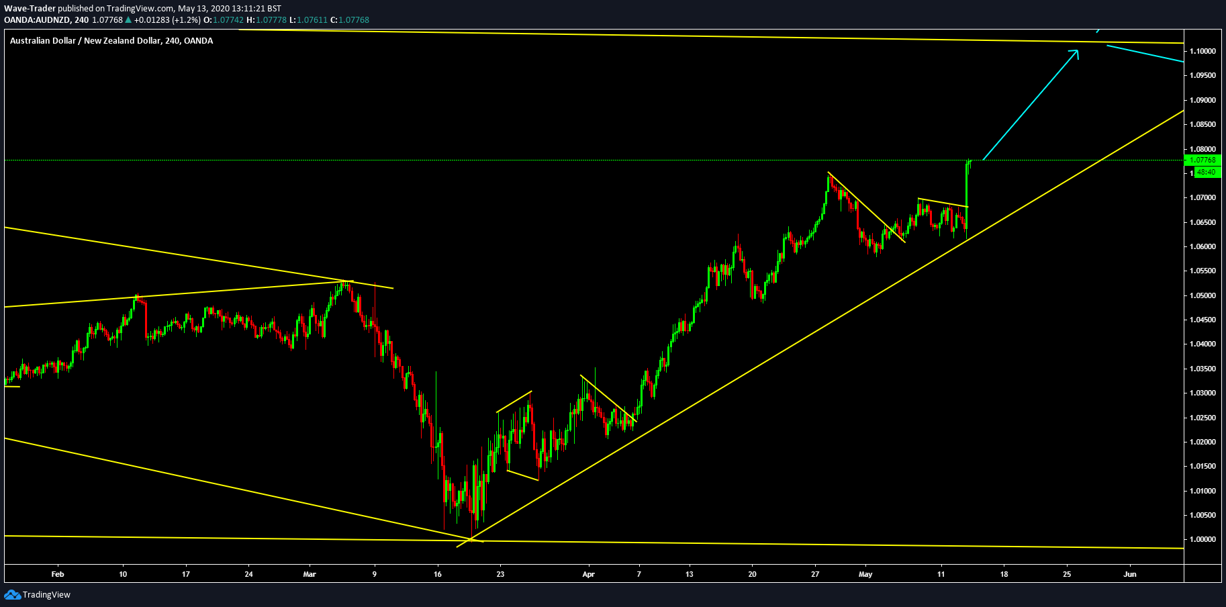
Task: Click the +0.01283 (+1.2%) change text
Action: (x=167, y=20)
